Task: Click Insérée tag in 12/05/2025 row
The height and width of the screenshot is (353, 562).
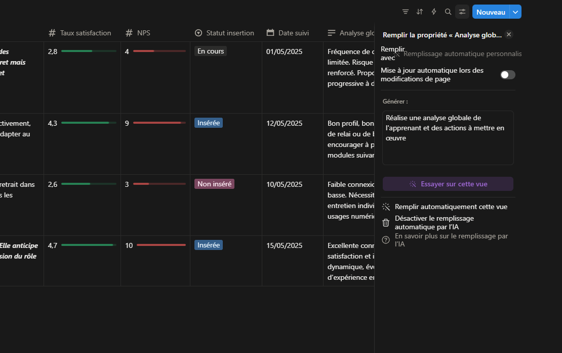Action: coord(209,123)
